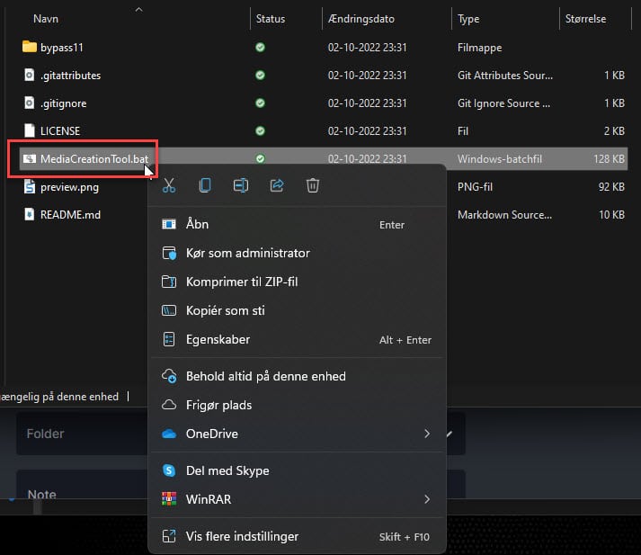The height and width of the screenshot is (555, 641).
Task: Click the Git Ignore Source type cell
Action: pyautogui.click(x=503, y=103)
